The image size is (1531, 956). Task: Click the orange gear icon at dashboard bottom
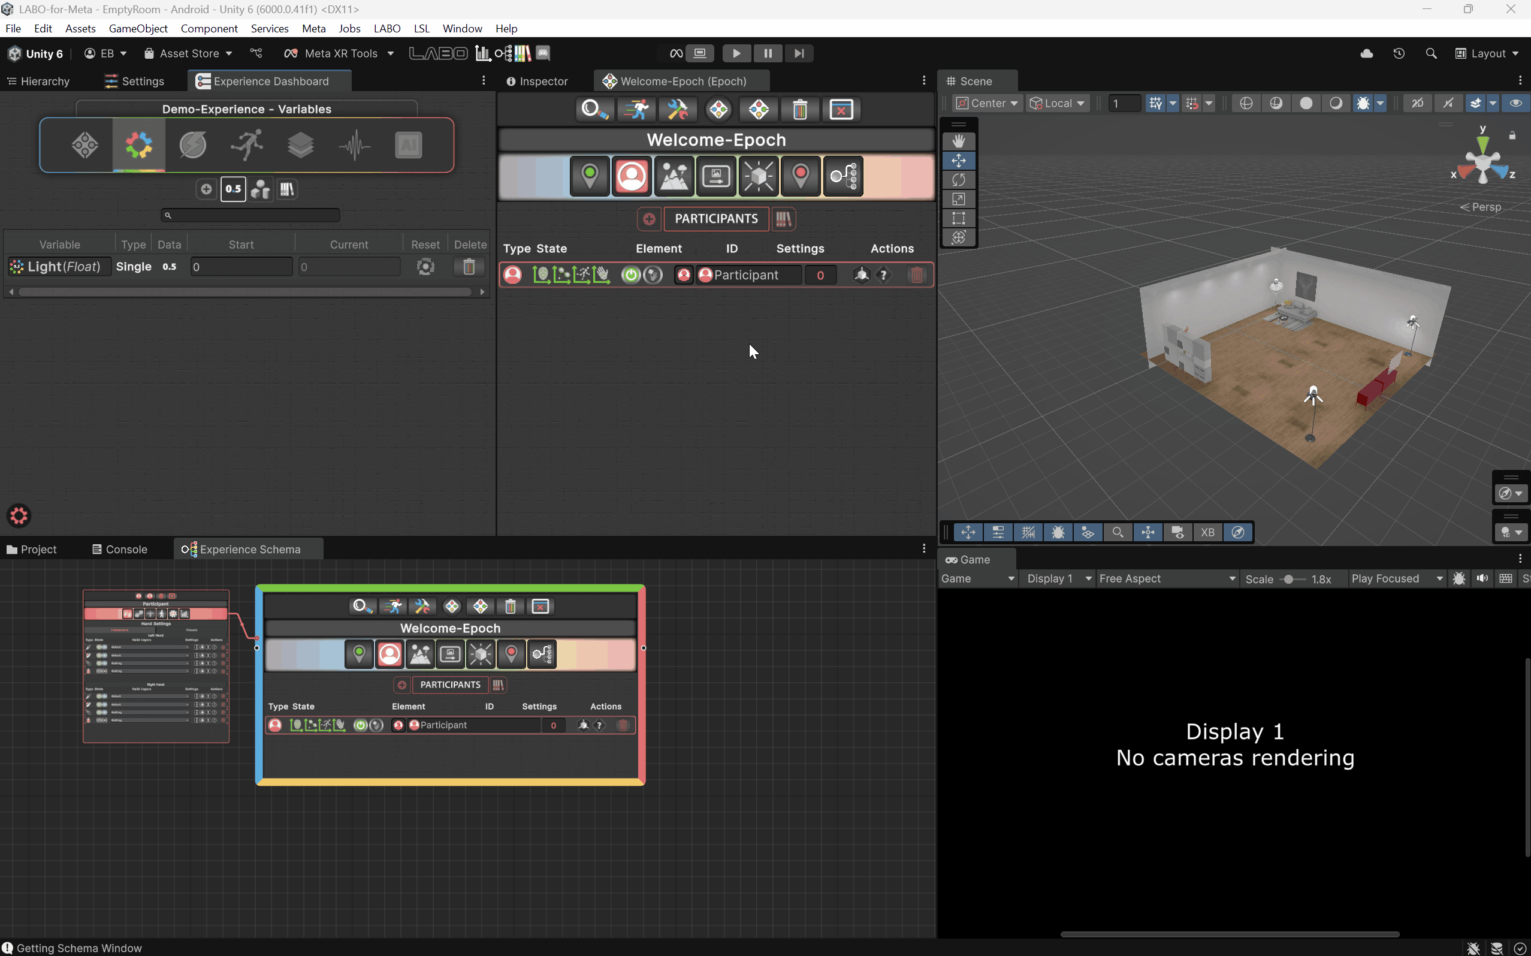(19, 516)
